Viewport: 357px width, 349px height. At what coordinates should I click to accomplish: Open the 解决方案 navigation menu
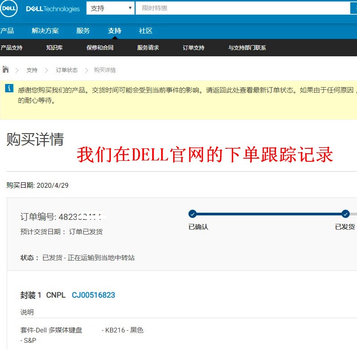(x=45, y=31)
